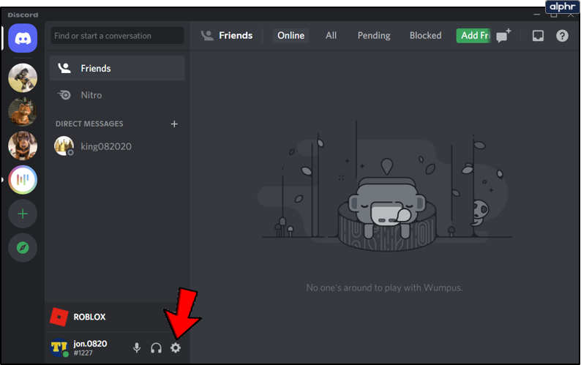Open direct message with king082020
The width and height of the screenshot is (581, 365).
[117, 146]
